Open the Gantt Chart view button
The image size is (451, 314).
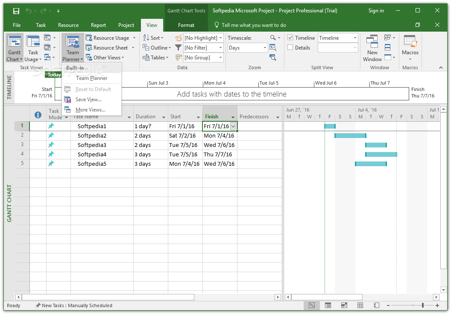[x=14, y=48]
